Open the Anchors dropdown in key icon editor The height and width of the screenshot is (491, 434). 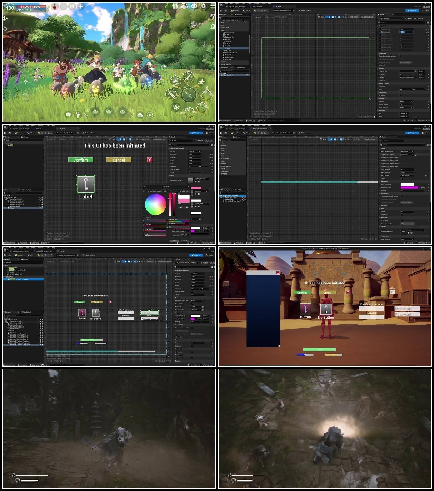tap(195, 151)
